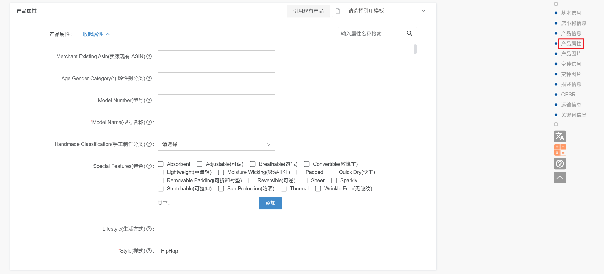This screenshot has width=604, height=274.
Task: Show help tooltip for Model Number
Action: 149,100
